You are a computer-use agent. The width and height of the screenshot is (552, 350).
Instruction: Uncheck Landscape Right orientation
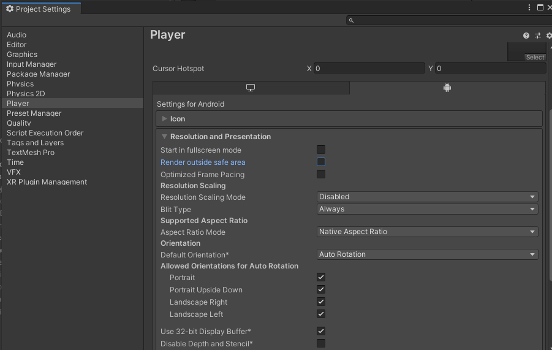pyautogui.click(x=320, y=302)
